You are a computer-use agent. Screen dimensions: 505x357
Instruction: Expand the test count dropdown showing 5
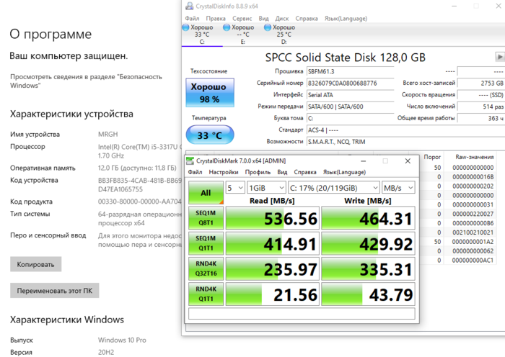pyautogui.click(x=235, y=188)
